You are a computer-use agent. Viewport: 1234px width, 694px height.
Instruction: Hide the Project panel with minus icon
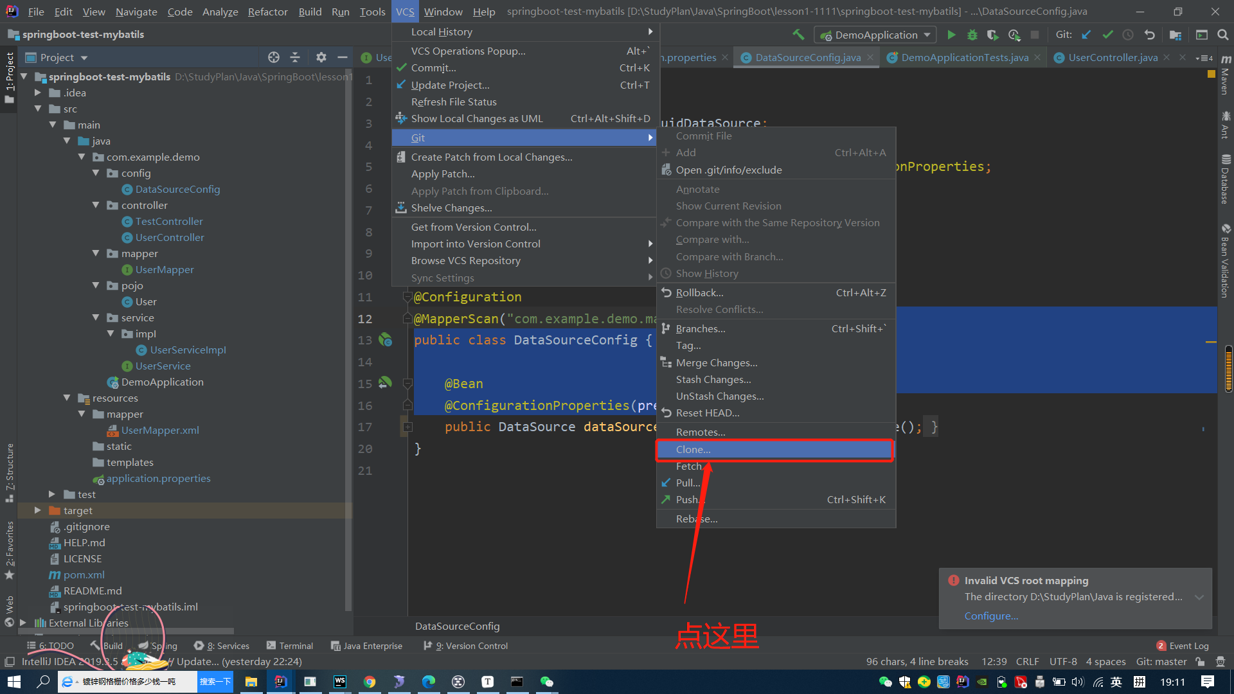tap(343, 57)
